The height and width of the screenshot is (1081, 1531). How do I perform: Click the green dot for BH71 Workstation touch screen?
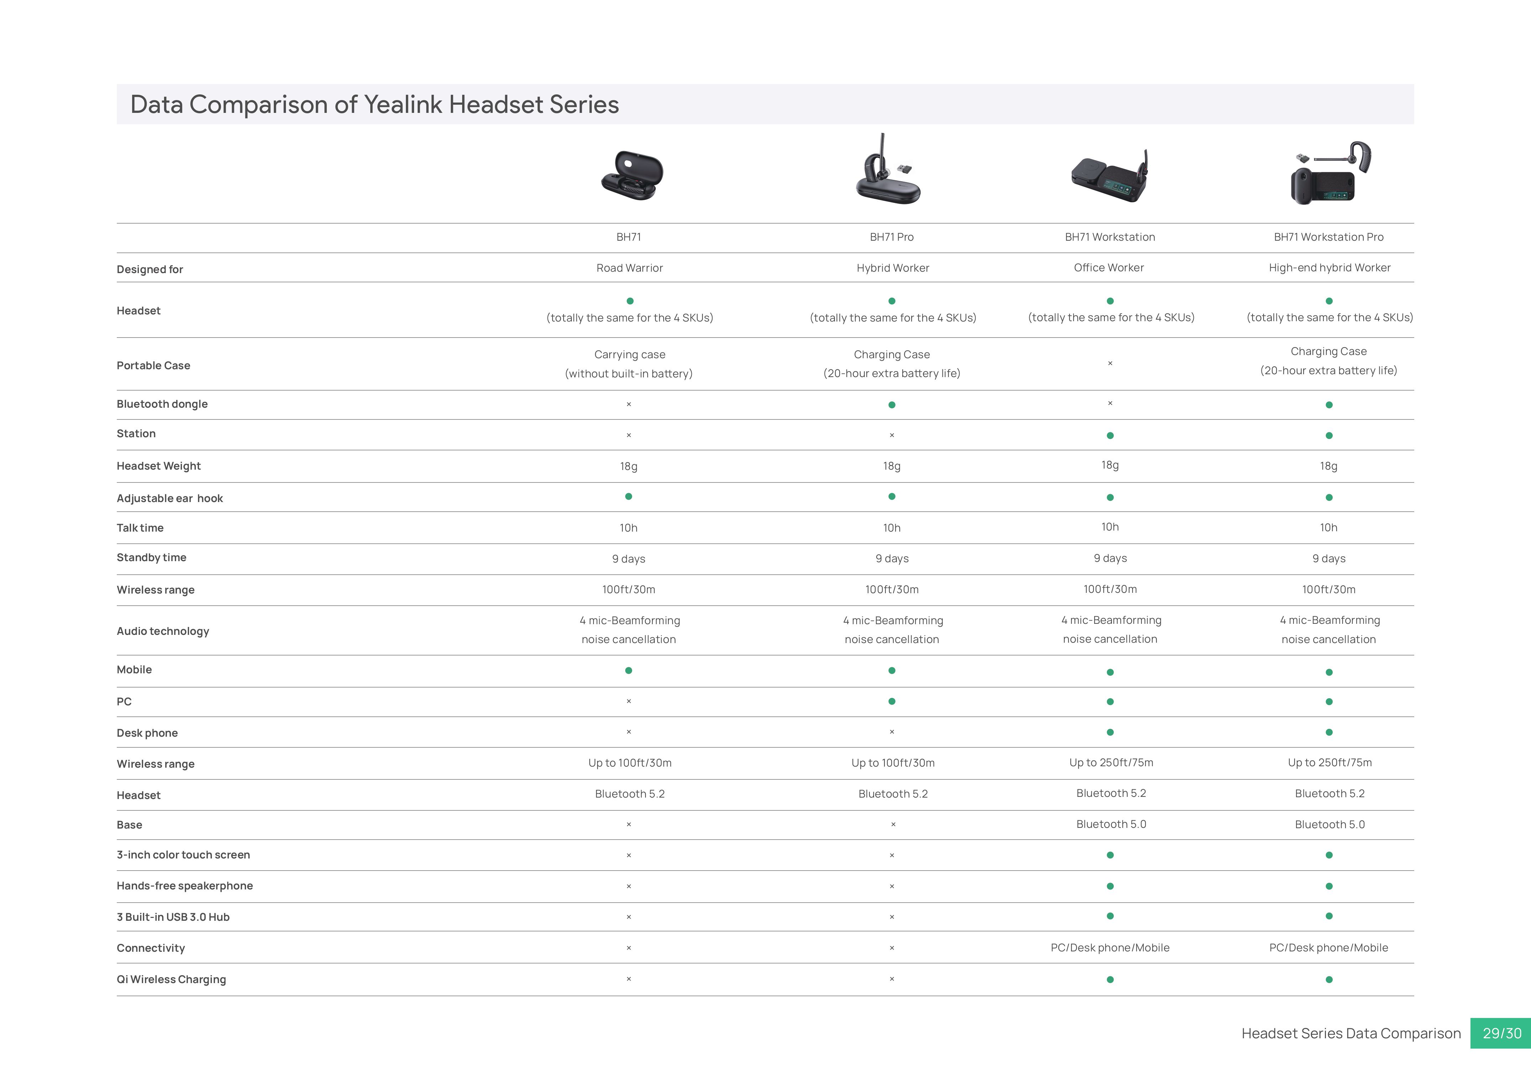click(1110, 855)
